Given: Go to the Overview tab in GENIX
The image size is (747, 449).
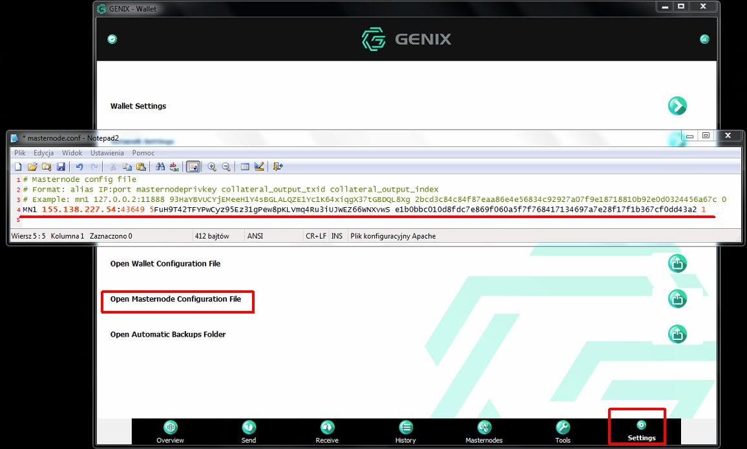Looking at the screenshot, I should pyautogui.click(x=170, y=432).
